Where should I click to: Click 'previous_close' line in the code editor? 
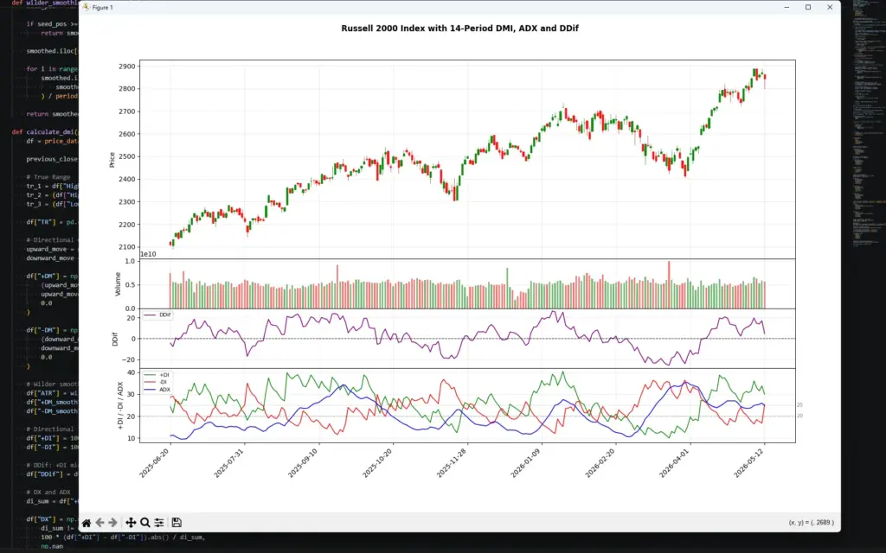(52, 159)
